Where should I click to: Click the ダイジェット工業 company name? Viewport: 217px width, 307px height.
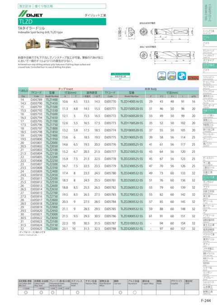point(95,15)
